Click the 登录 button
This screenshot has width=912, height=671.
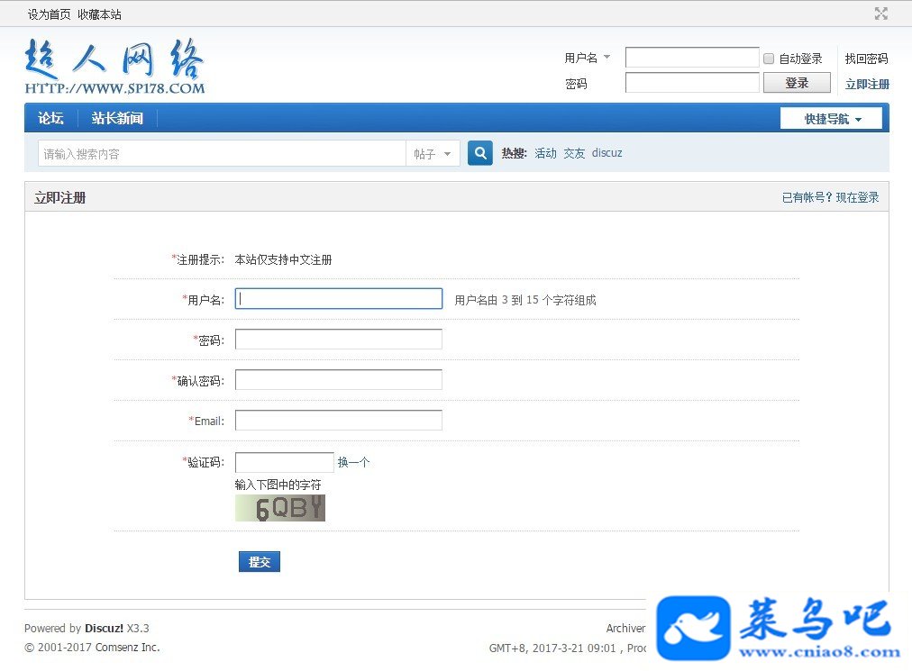797,83
